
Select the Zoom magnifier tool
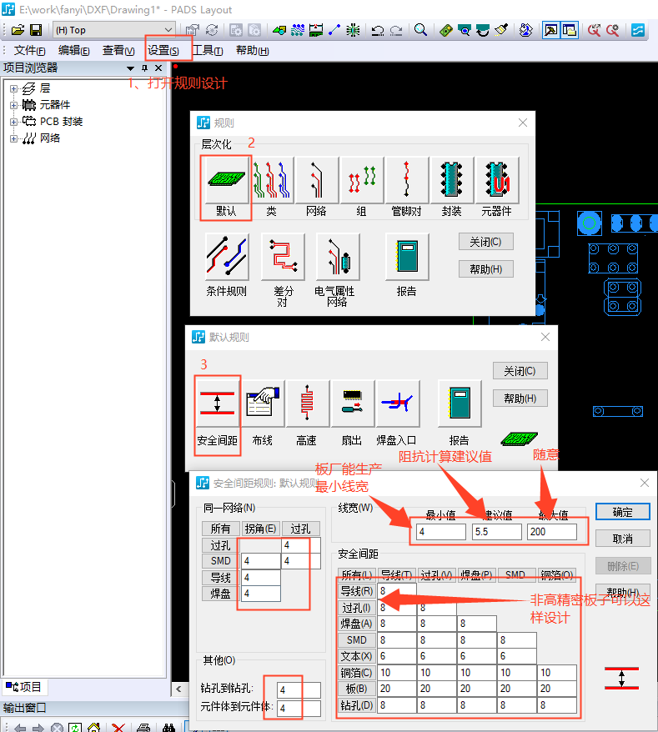point(421,30)
